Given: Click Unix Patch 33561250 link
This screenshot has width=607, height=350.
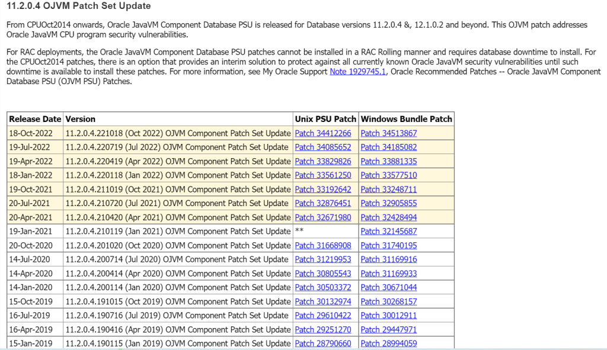Looking at the screenshot, I should [323, 175].
